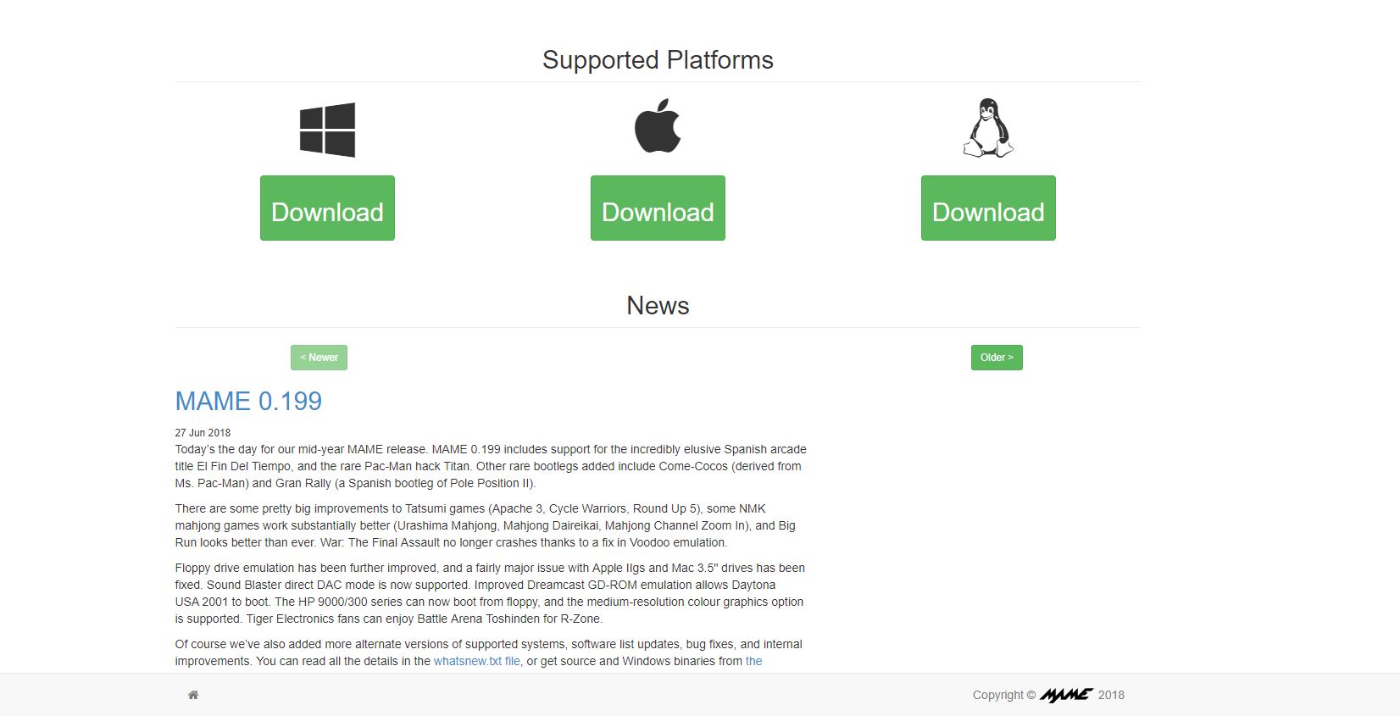
Task: Show older news with Older button
Action: tap(997, 358)
